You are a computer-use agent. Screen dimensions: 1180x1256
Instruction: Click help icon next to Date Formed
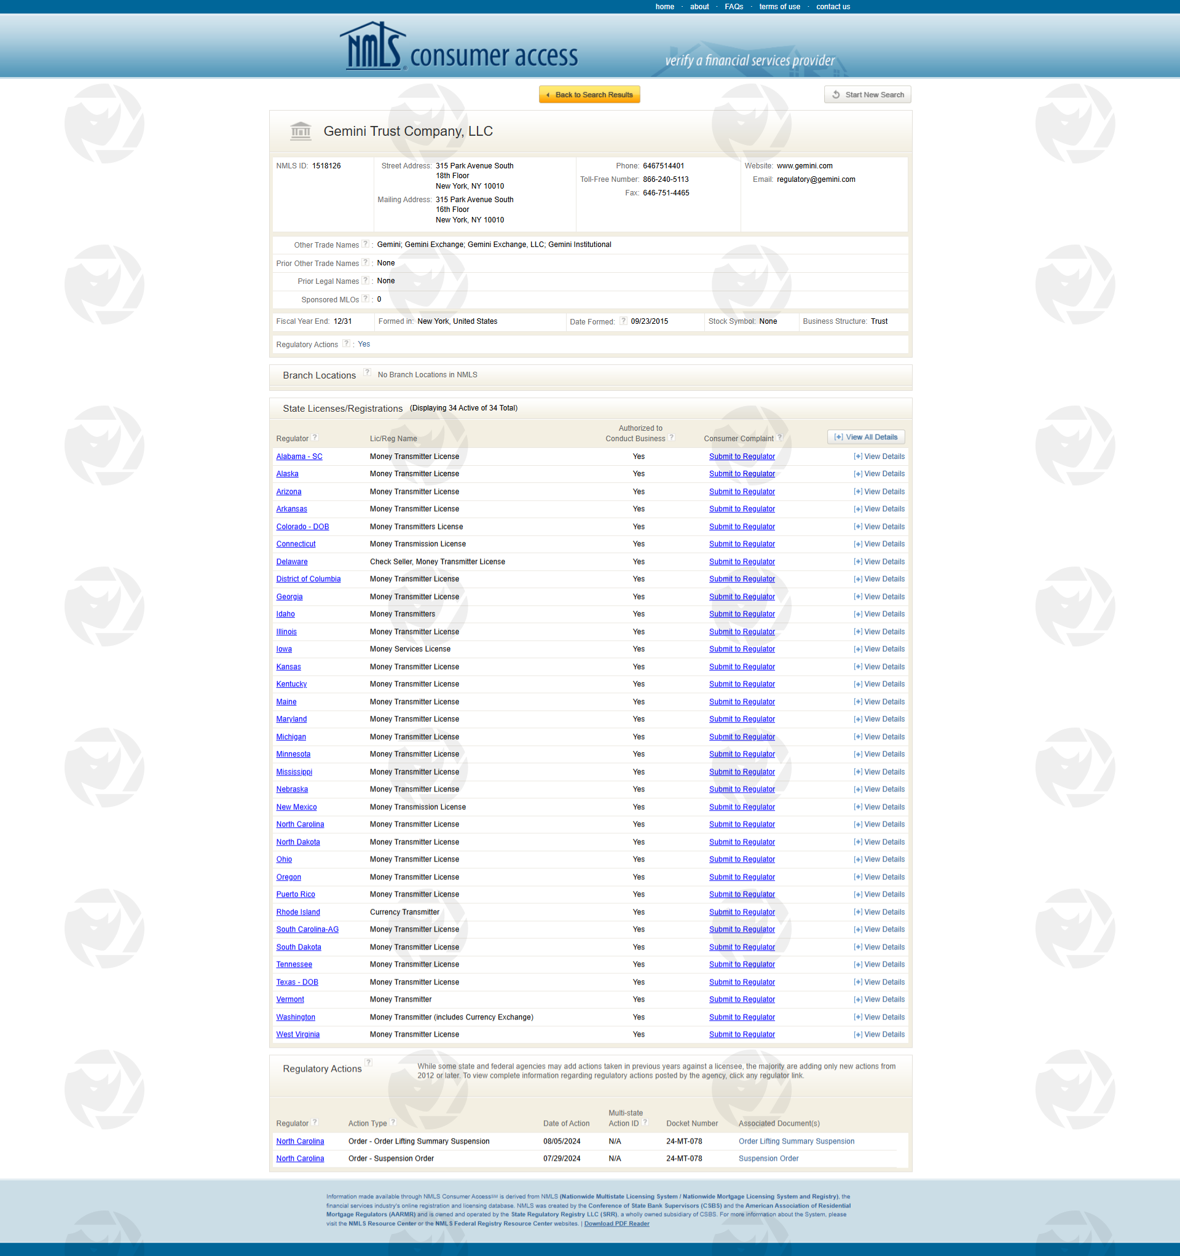click(623, 321)
